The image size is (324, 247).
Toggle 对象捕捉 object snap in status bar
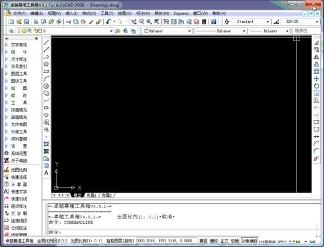249,241
